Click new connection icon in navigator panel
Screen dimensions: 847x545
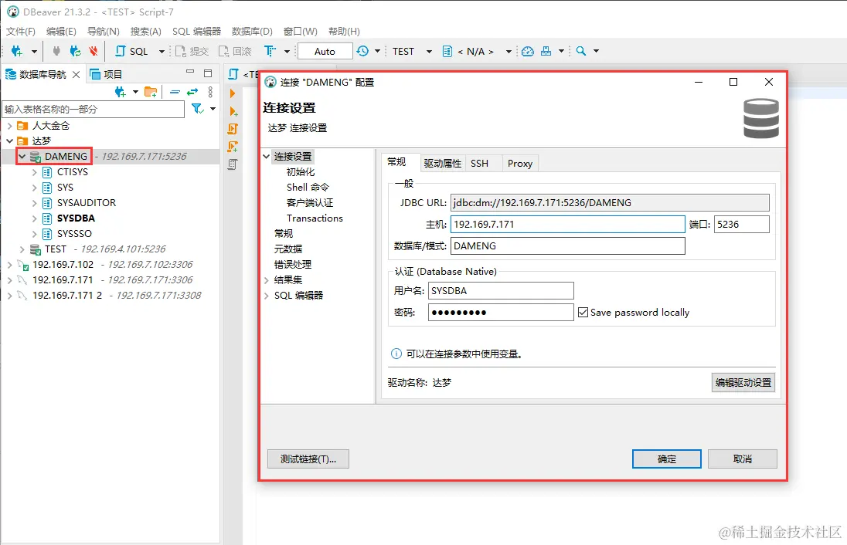(121, 93)
